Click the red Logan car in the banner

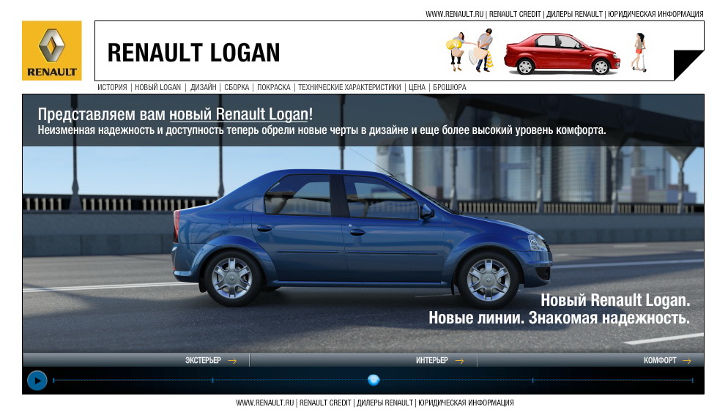(x=562, y=54)
